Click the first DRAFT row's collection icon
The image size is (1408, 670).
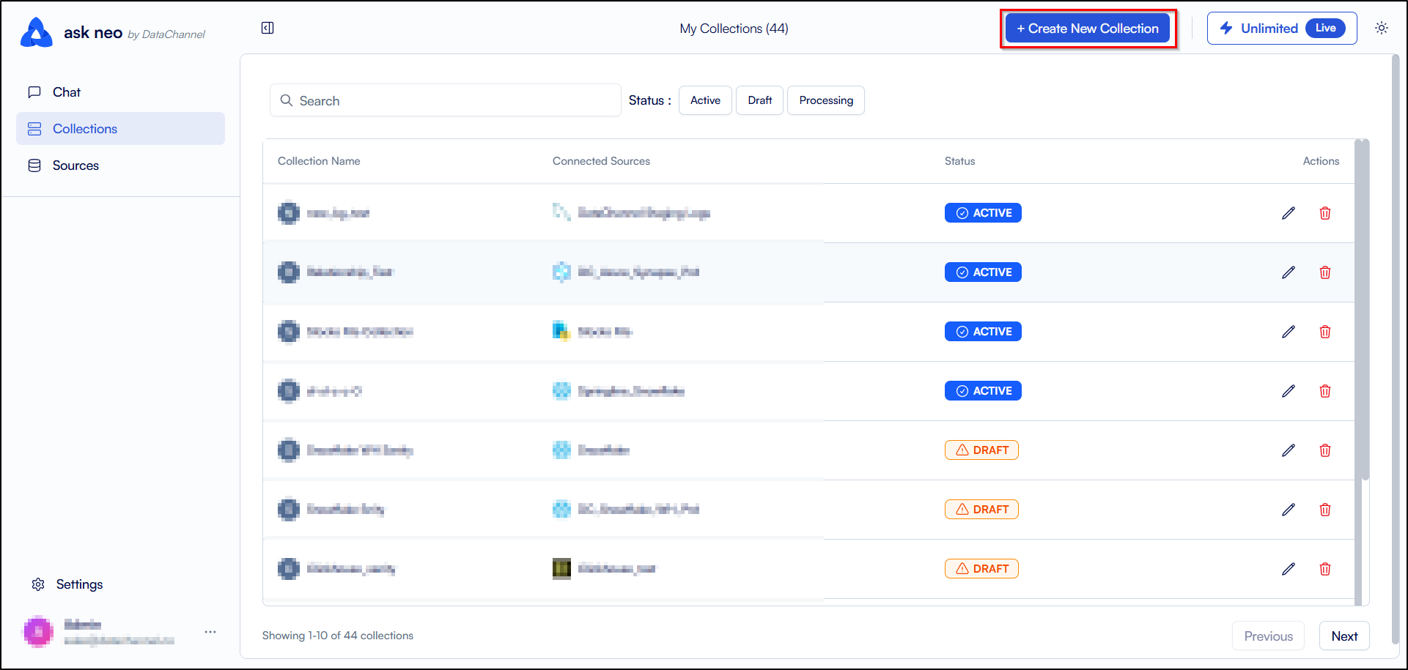click(x=289, y=450)
